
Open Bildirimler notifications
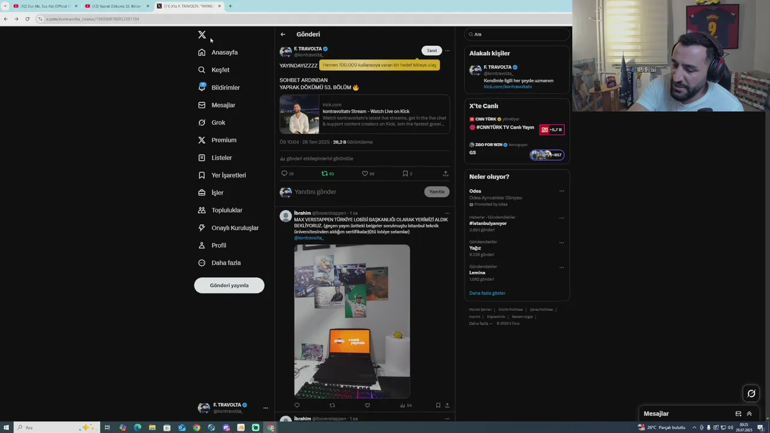pyautogui.click(x=219, y=87)
